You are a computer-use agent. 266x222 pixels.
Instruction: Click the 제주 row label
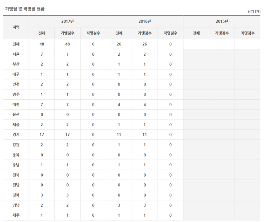coord(16,215)
